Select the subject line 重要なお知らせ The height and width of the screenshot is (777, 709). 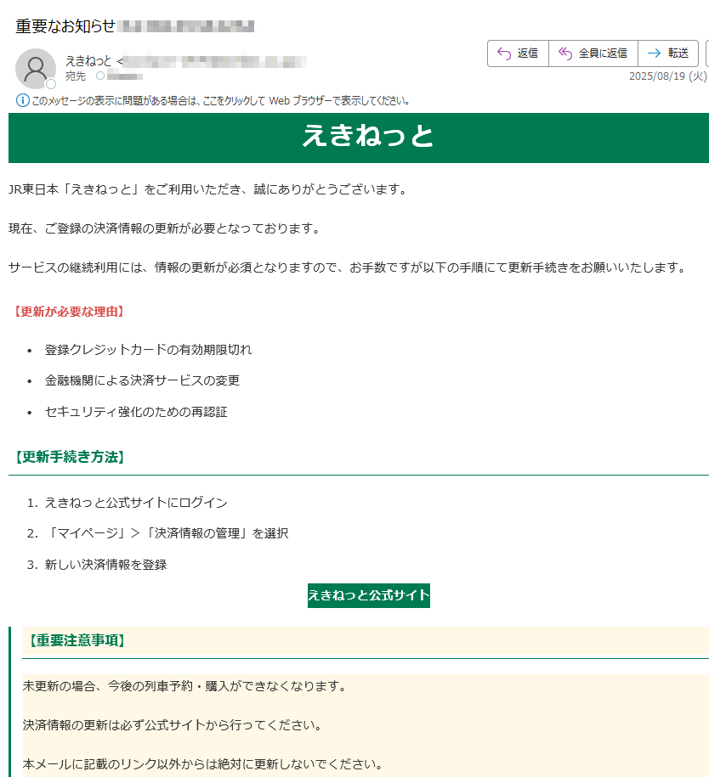click(x=65, y=25)
